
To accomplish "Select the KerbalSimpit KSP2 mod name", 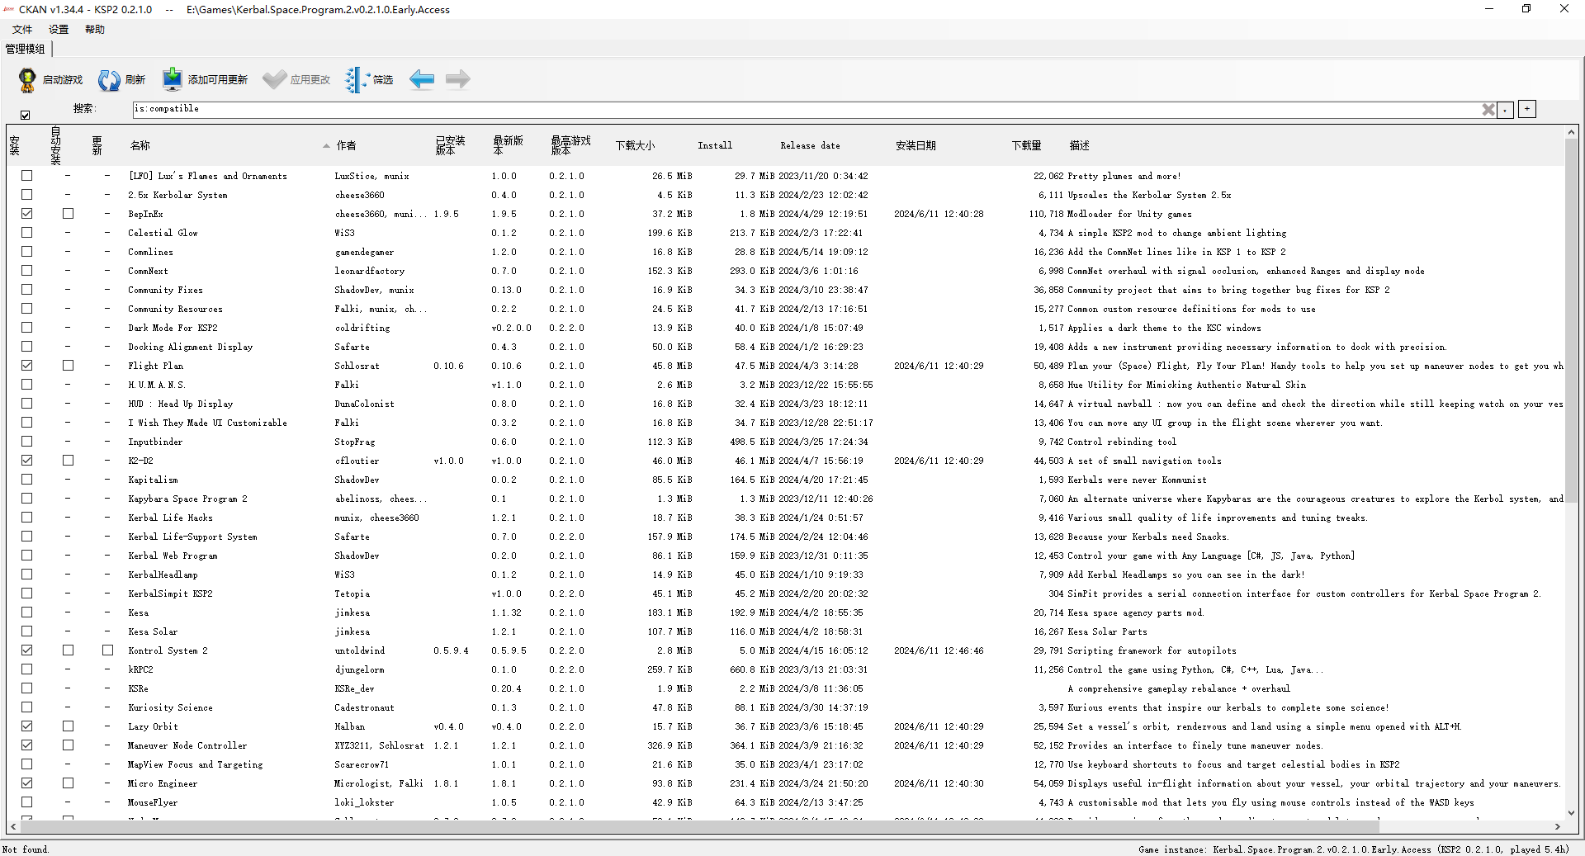I will pos(170,594).
